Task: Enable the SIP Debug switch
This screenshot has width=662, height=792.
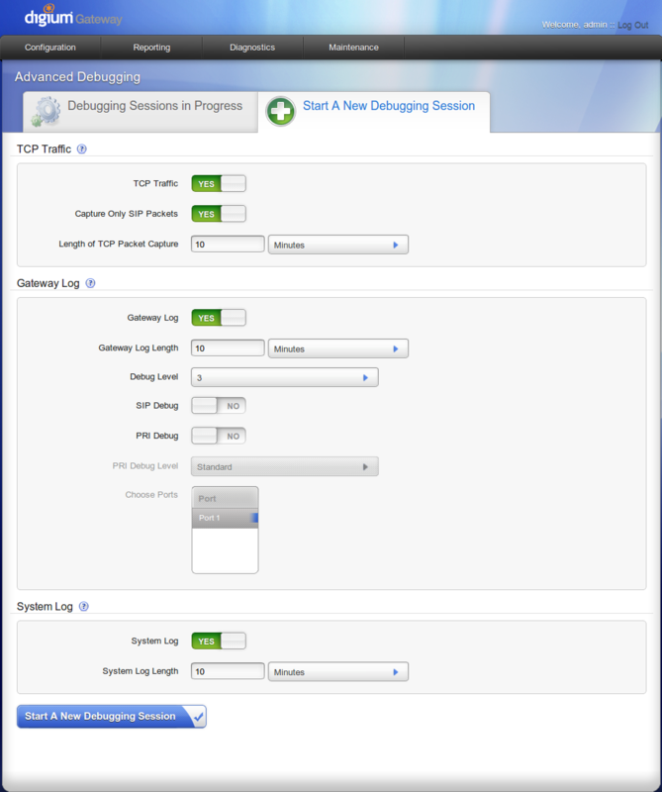Action: pyautogui.click(x=219, y=406)
